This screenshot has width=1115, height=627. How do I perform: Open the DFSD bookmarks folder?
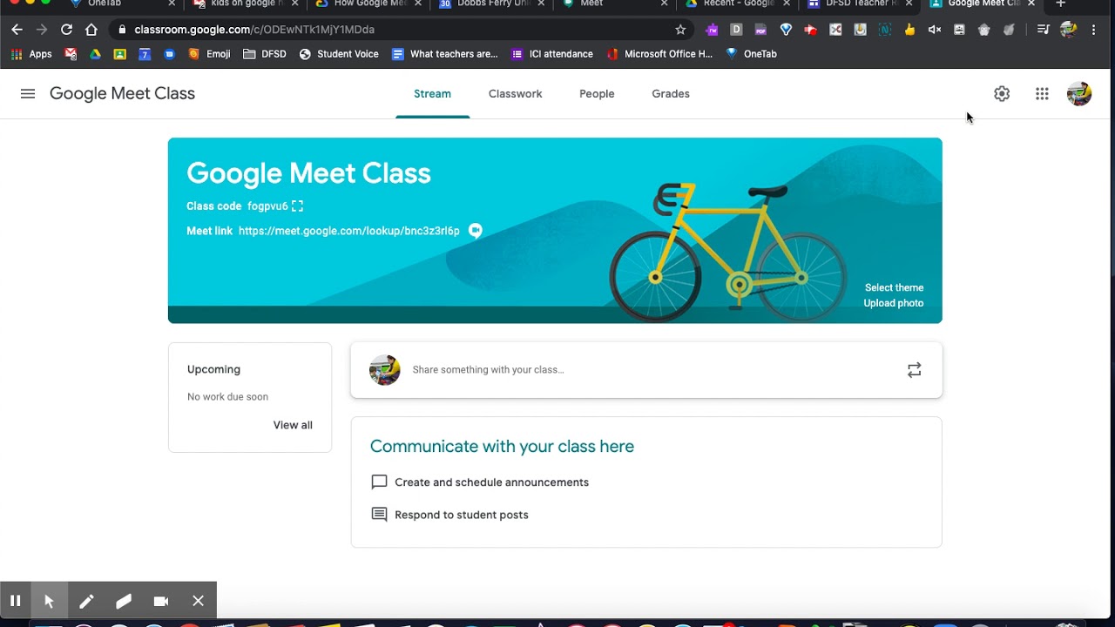265,54
